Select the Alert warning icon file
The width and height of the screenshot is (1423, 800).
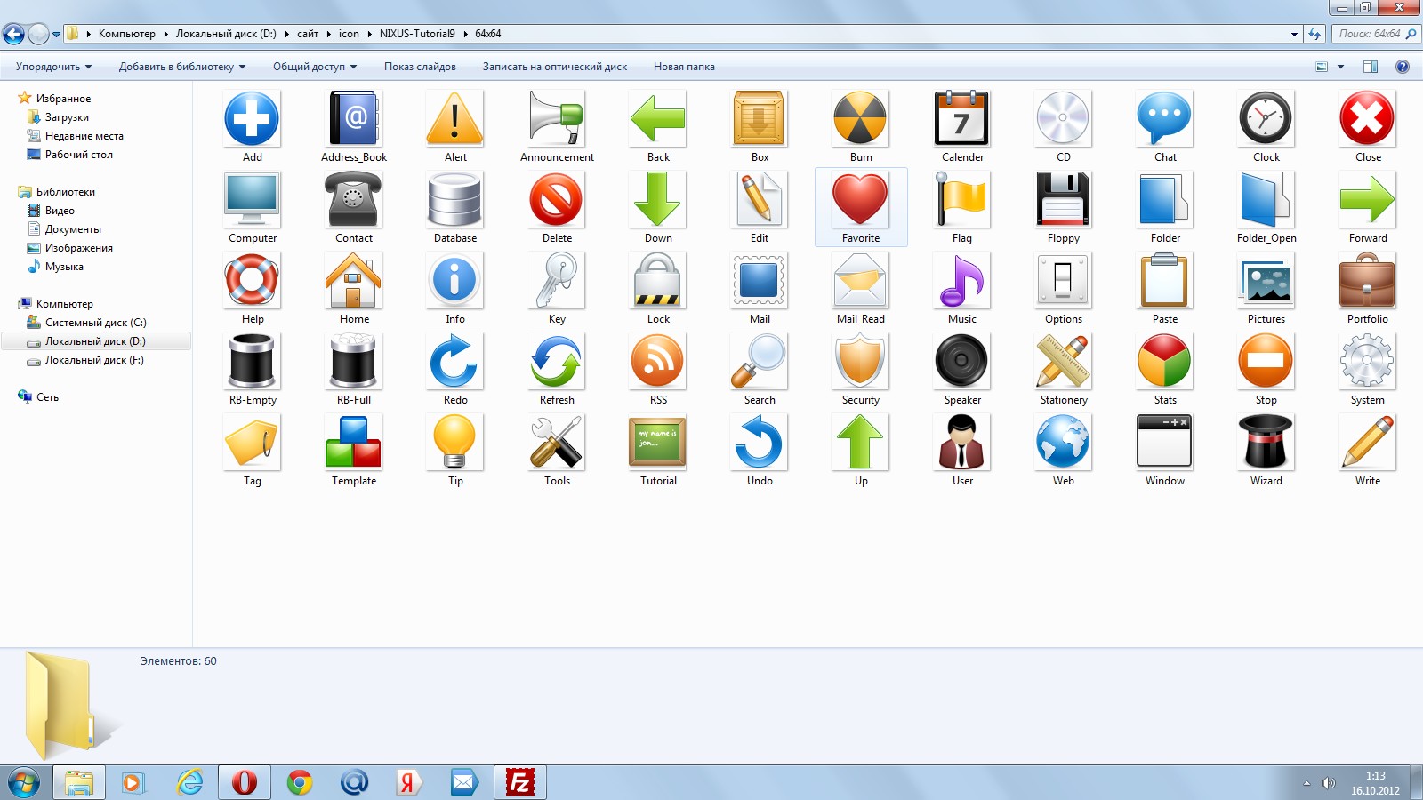click(455, 127)
